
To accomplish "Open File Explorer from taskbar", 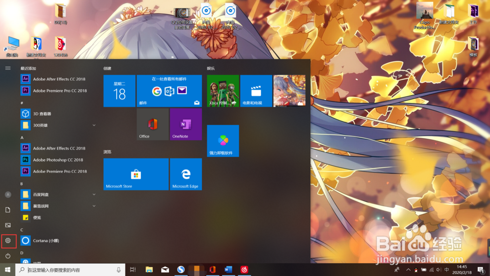I will coord(149,270).
